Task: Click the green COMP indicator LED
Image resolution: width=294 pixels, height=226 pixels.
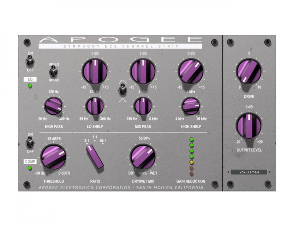Action: point(30,168)
